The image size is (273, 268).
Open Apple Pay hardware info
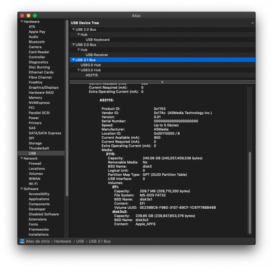37,32
